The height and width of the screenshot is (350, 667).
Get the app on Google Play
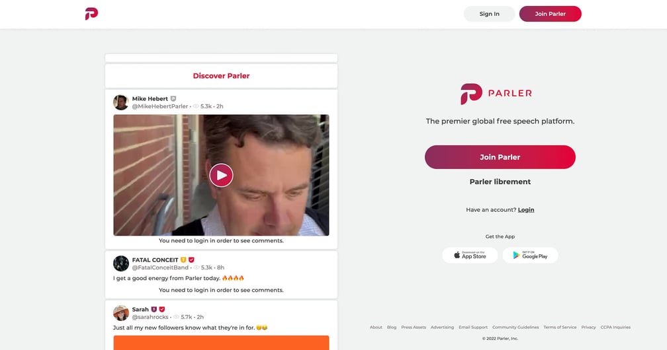coord(530,256)
